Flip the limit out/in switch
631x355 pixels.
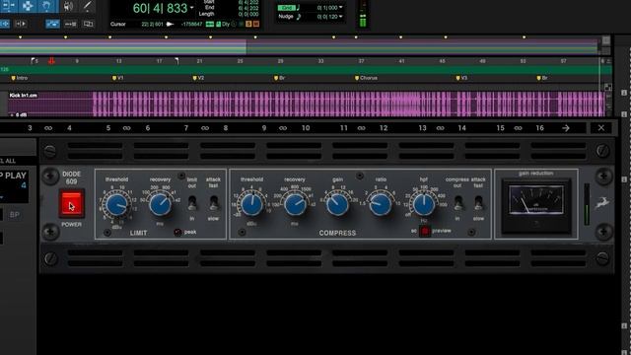point(192,203)
